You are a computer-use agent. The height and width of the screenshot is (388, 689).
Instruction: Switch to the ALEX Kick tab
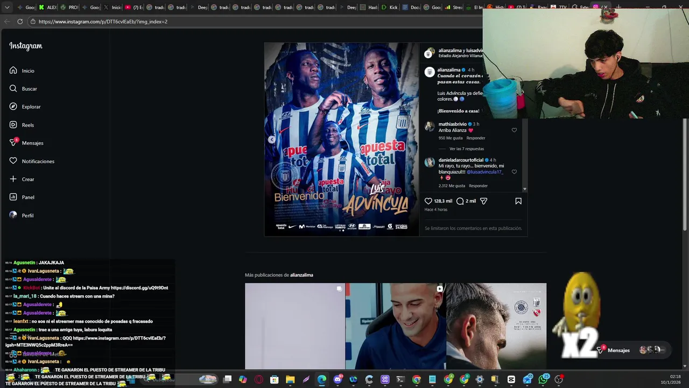click(x=48, y=8)
